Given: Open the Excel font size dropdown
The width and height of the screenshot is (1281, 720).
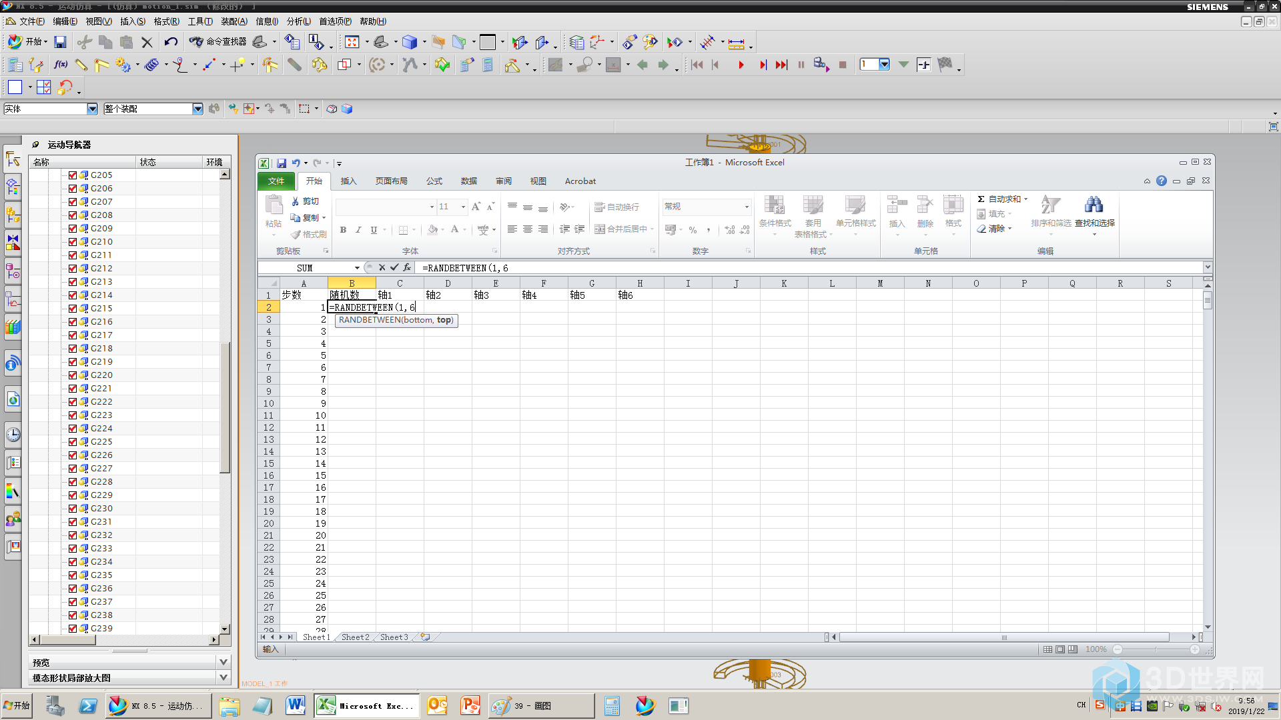Looking at the screenshot, I should 463,207.
